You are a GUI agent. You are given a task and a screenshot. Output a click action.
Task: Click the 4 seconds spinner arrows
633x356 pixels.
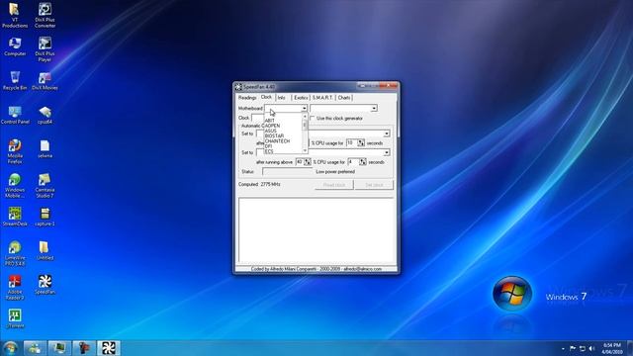[x=363, y=162]
